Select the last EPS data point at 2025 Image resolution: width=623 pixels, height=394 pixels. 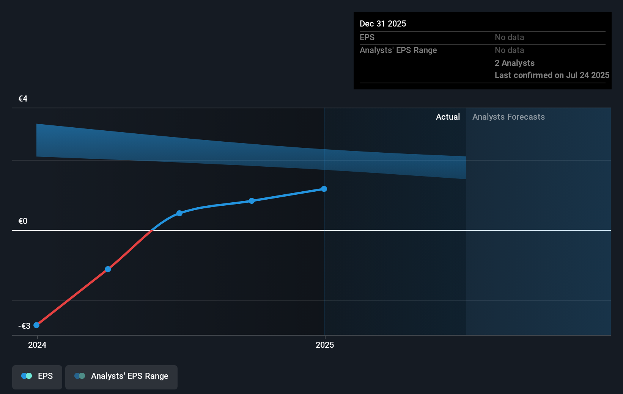324,189
